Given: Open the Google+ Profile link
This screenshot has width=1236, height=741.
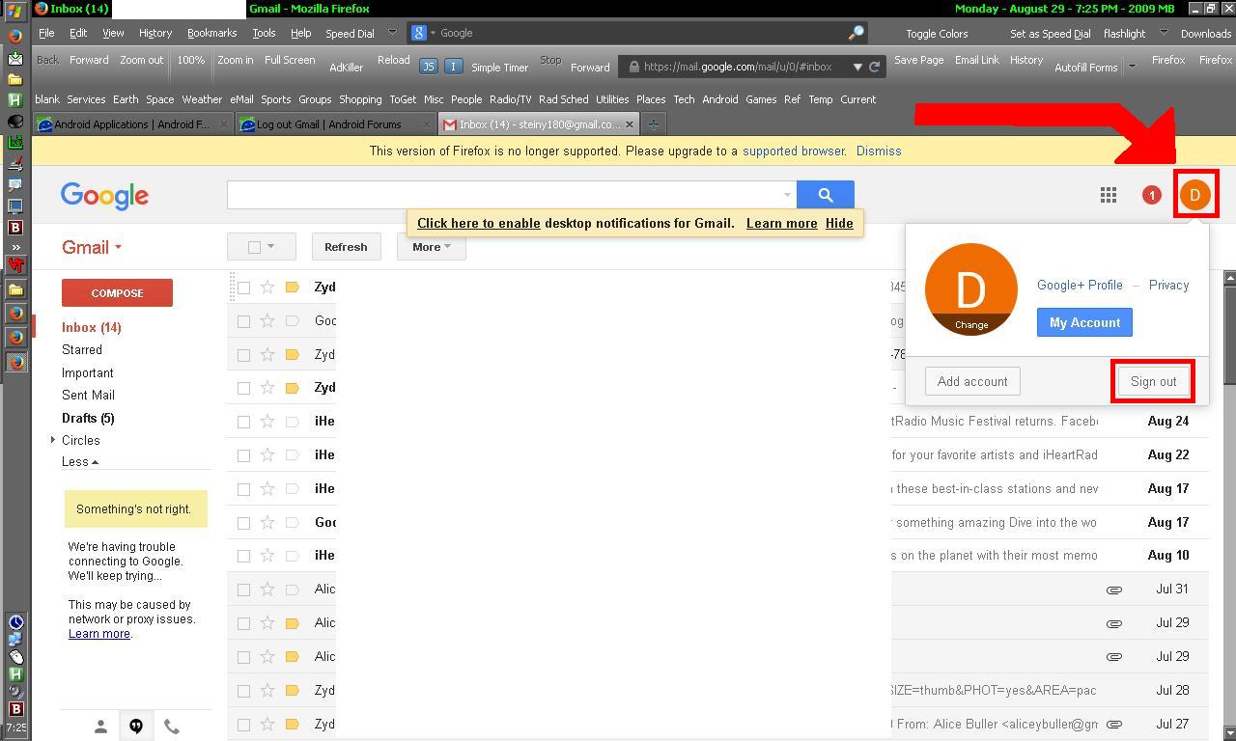Looking at the screenshot, I should coord(1080,286).
